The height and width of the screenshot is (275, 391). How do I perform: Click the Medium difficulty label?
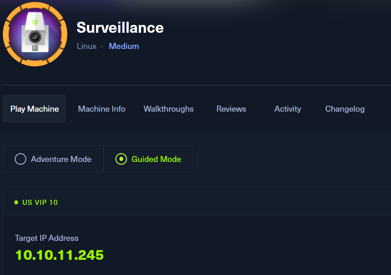[124, 46]
